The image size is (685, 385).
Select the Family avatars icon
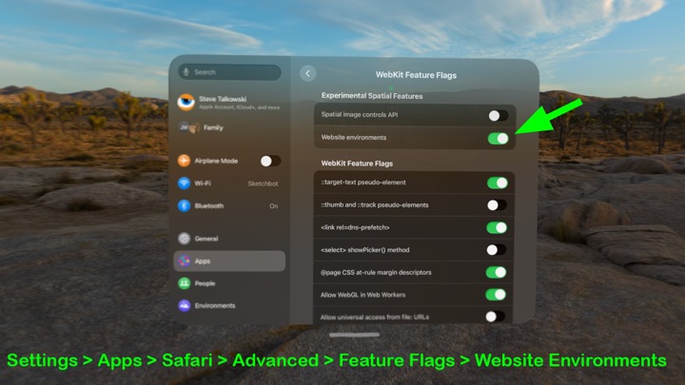pos(189,127)
